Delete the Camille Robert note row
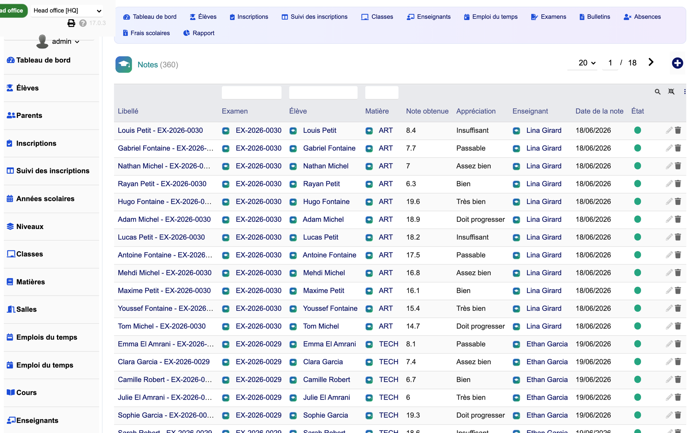Screen dimensions: 693x433 pos(678,380)
